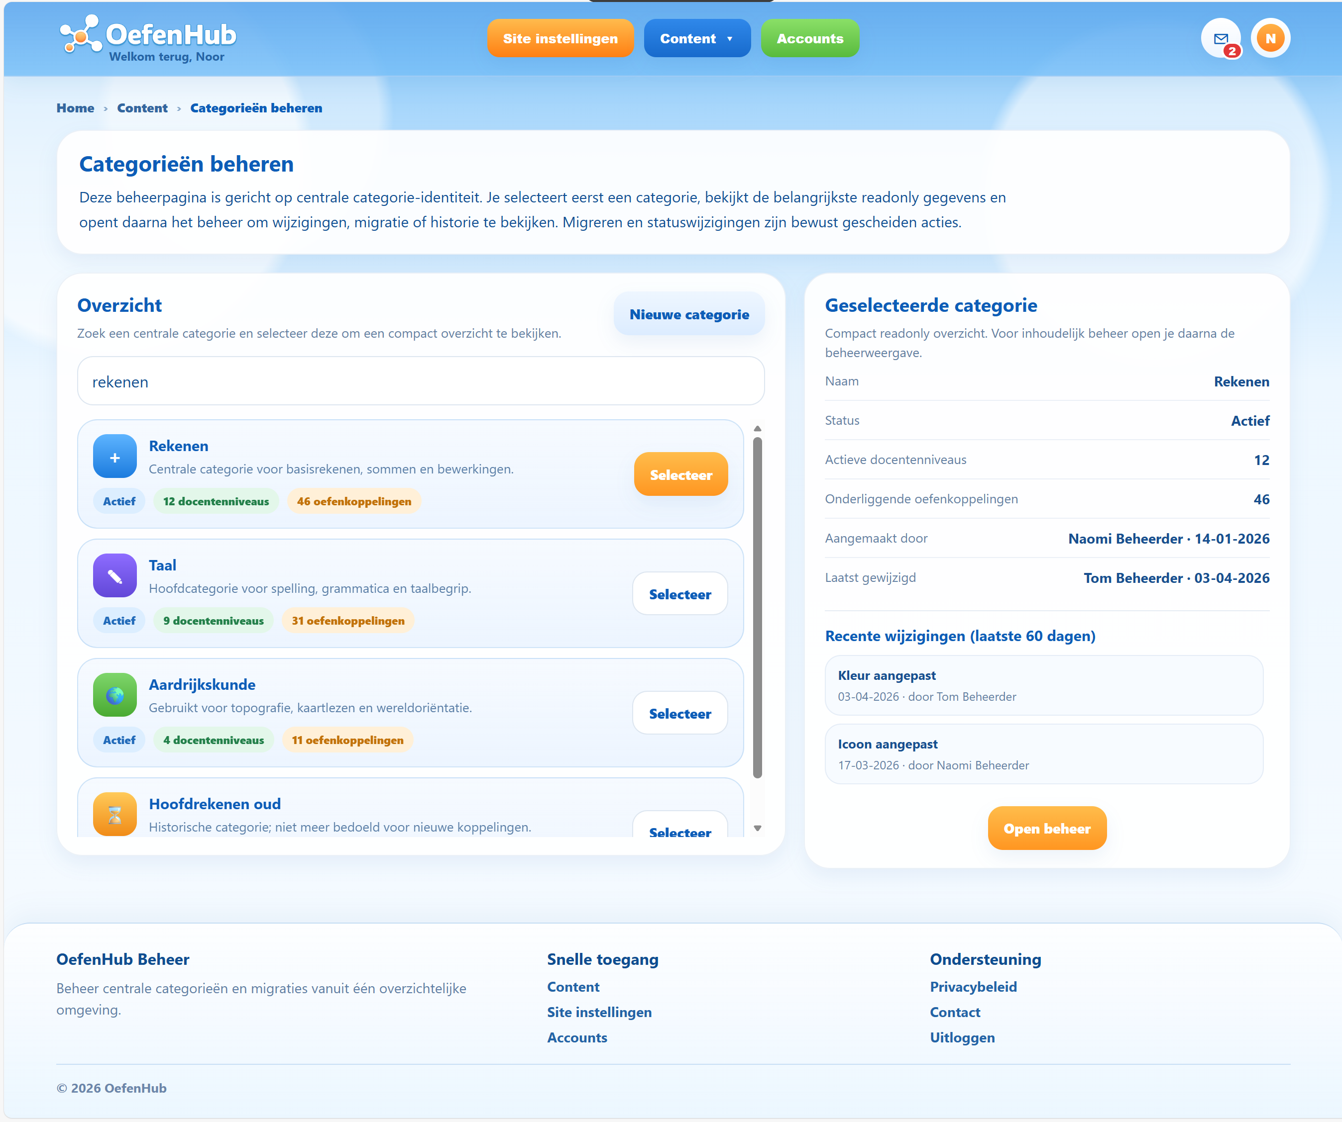Click the category list scrollbar thumb
The width and height of the screenshot is (1342, 1122).
tap(757, 608)
